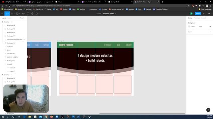Open the My Drive bookmark
Viewport: 213px width, 119px height.
pos(27,9)
